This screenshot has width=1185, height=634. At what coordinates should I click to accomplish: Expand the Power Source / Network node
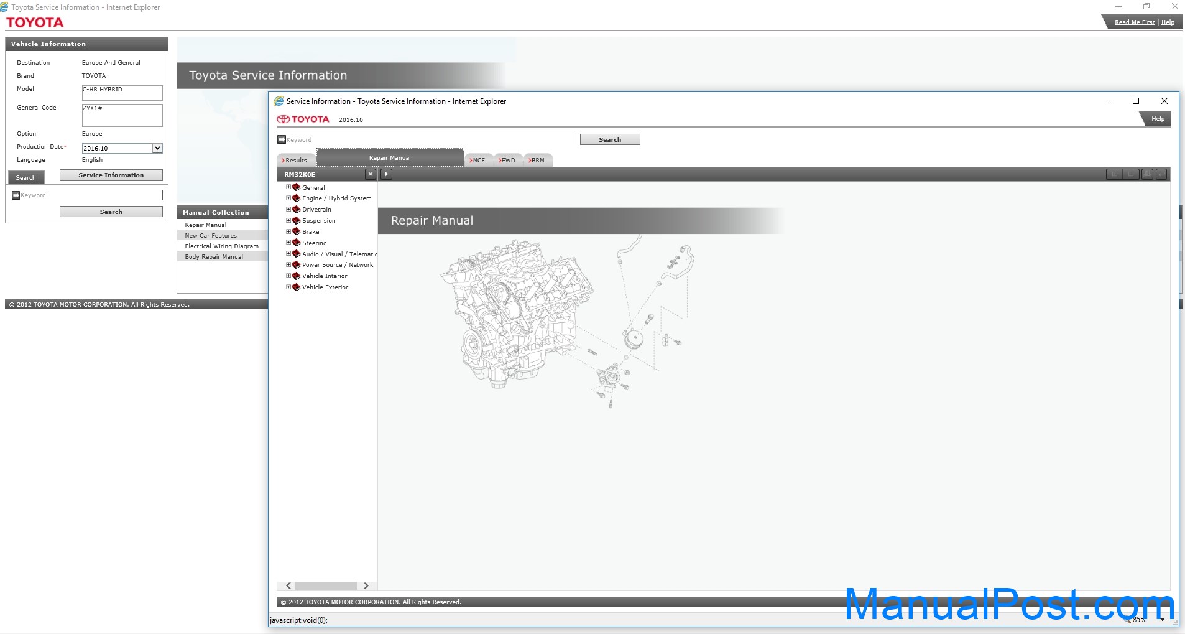tap(288, 264)
